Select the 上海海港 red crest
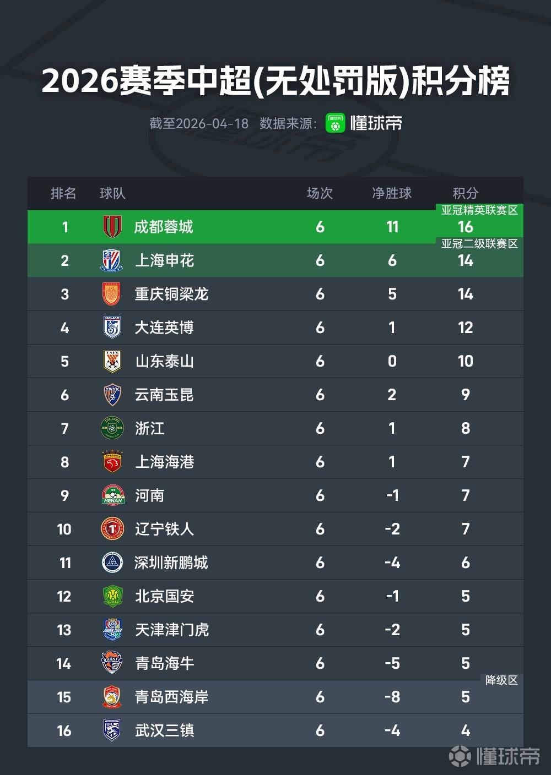The image size is (551, 775). pyautogui.click(x=112, y=462)
